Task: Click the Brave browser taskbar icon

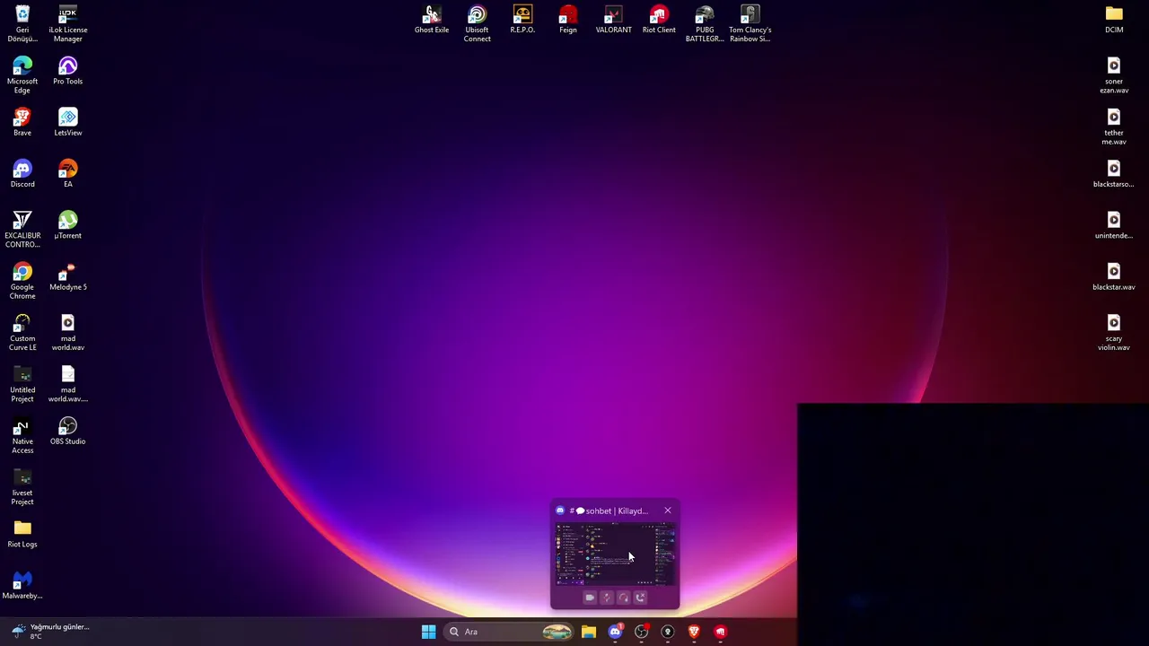Action: tap(694, 632)
